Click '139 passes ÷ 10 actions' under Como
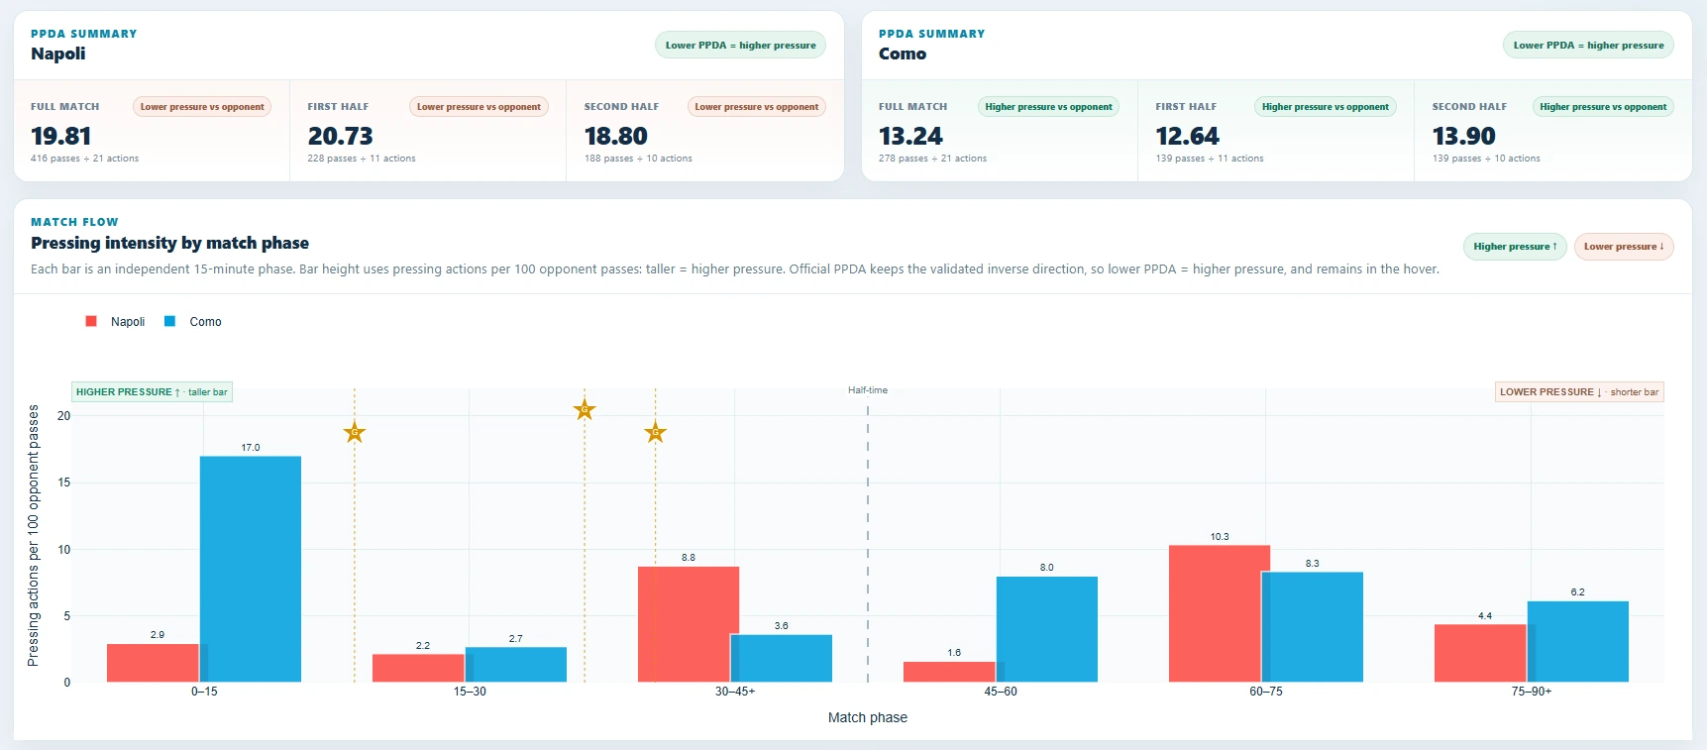 pos(1486,159)
